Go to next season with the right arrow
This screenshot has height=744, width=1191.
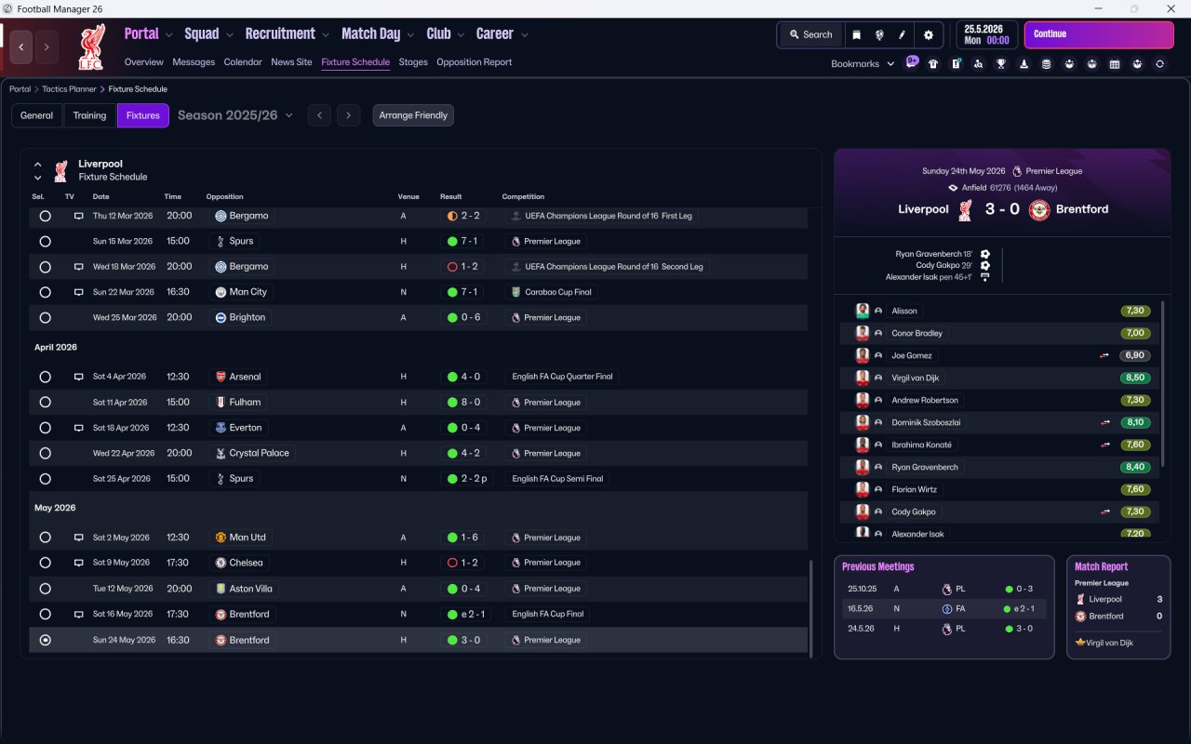coord(348,115)
